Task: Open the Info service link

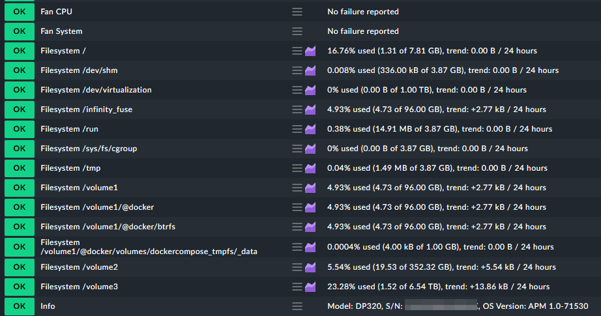Action: (48, 306)
